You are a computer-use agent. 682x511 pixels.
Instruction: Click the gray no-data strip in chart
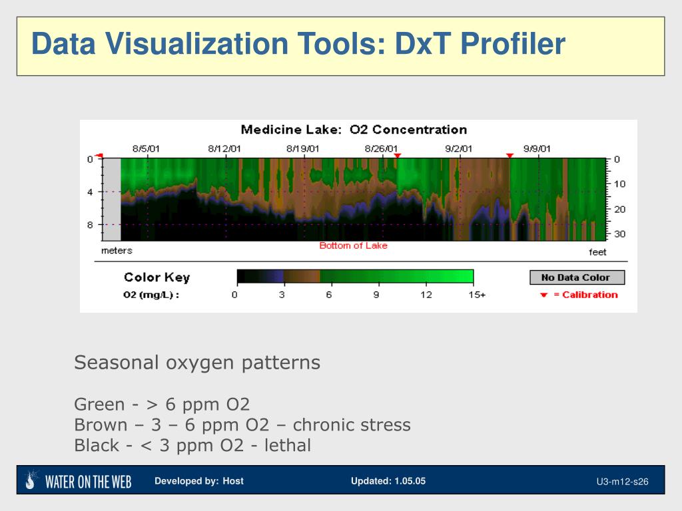point(111,200)
